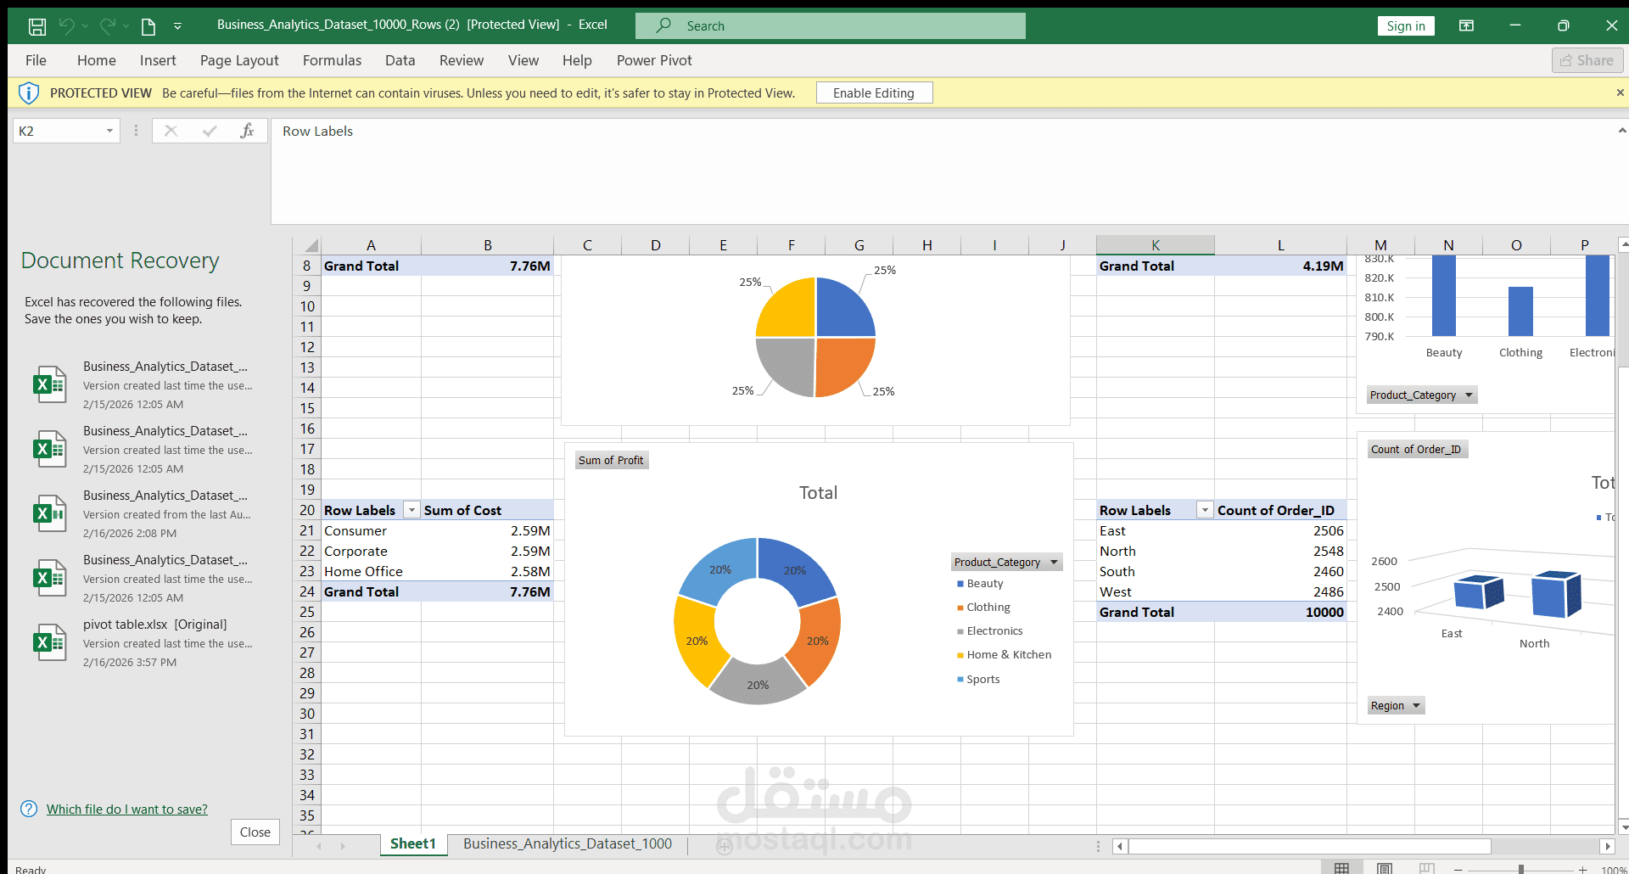The image size is (1629, 874).
Task: Open the Insert Function dialog
Action: [x=247, y=131]
